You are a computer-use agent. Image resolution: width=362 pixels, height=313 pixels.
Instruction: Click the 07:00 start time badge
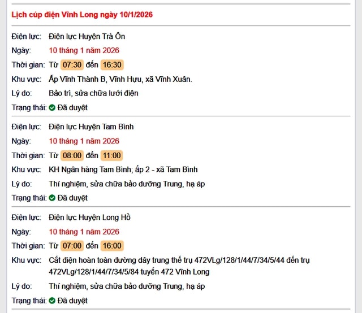[72, 246]
